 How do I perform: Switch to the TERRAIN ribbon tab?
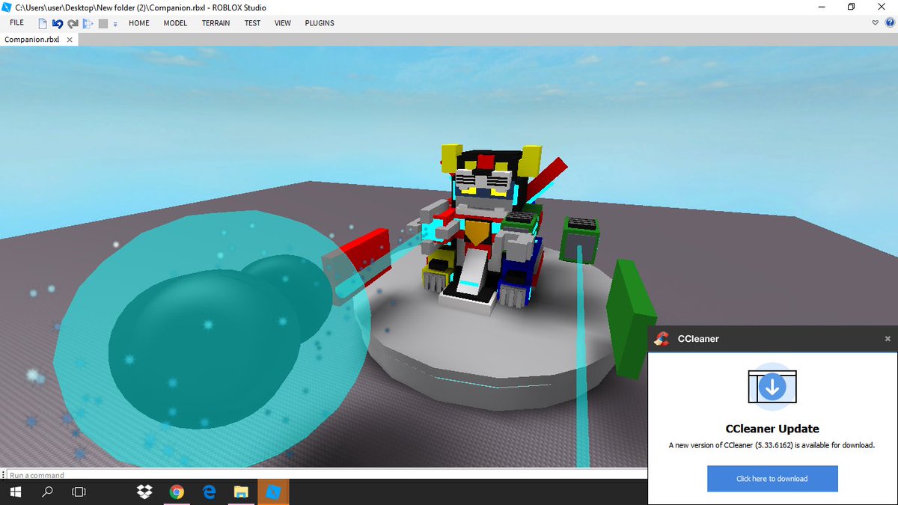(x=216, y=23)
